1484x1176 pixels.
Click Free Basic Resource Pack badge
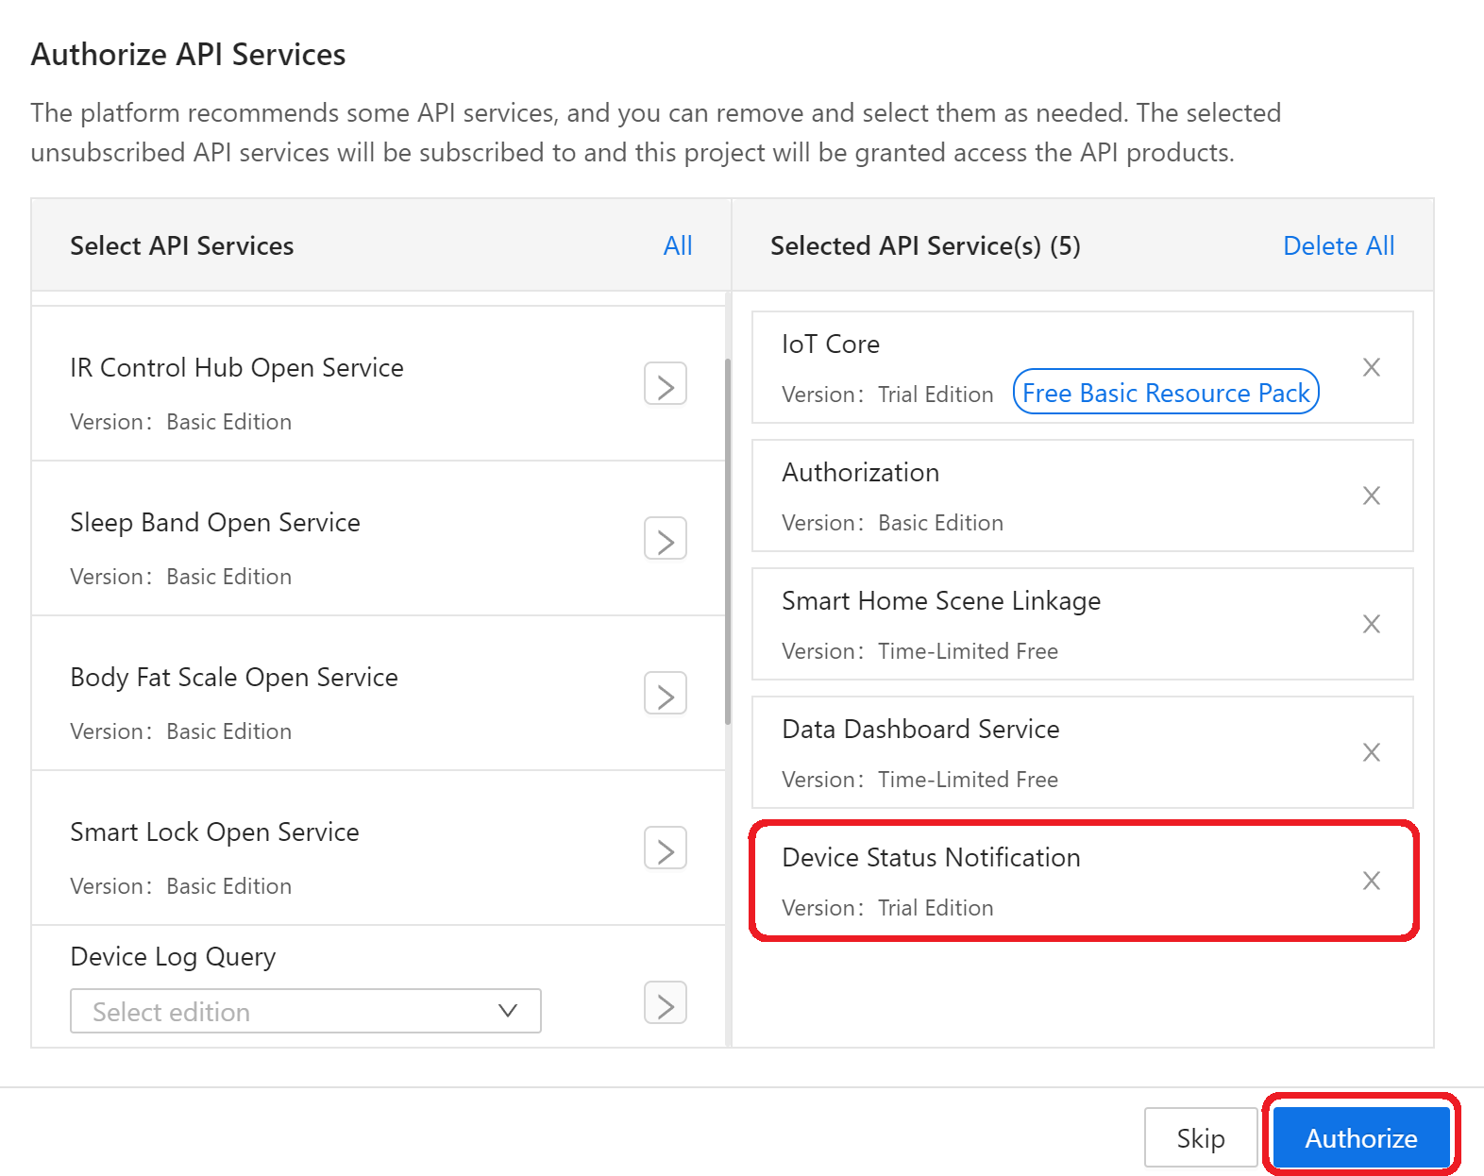[x=1166, y=392]
